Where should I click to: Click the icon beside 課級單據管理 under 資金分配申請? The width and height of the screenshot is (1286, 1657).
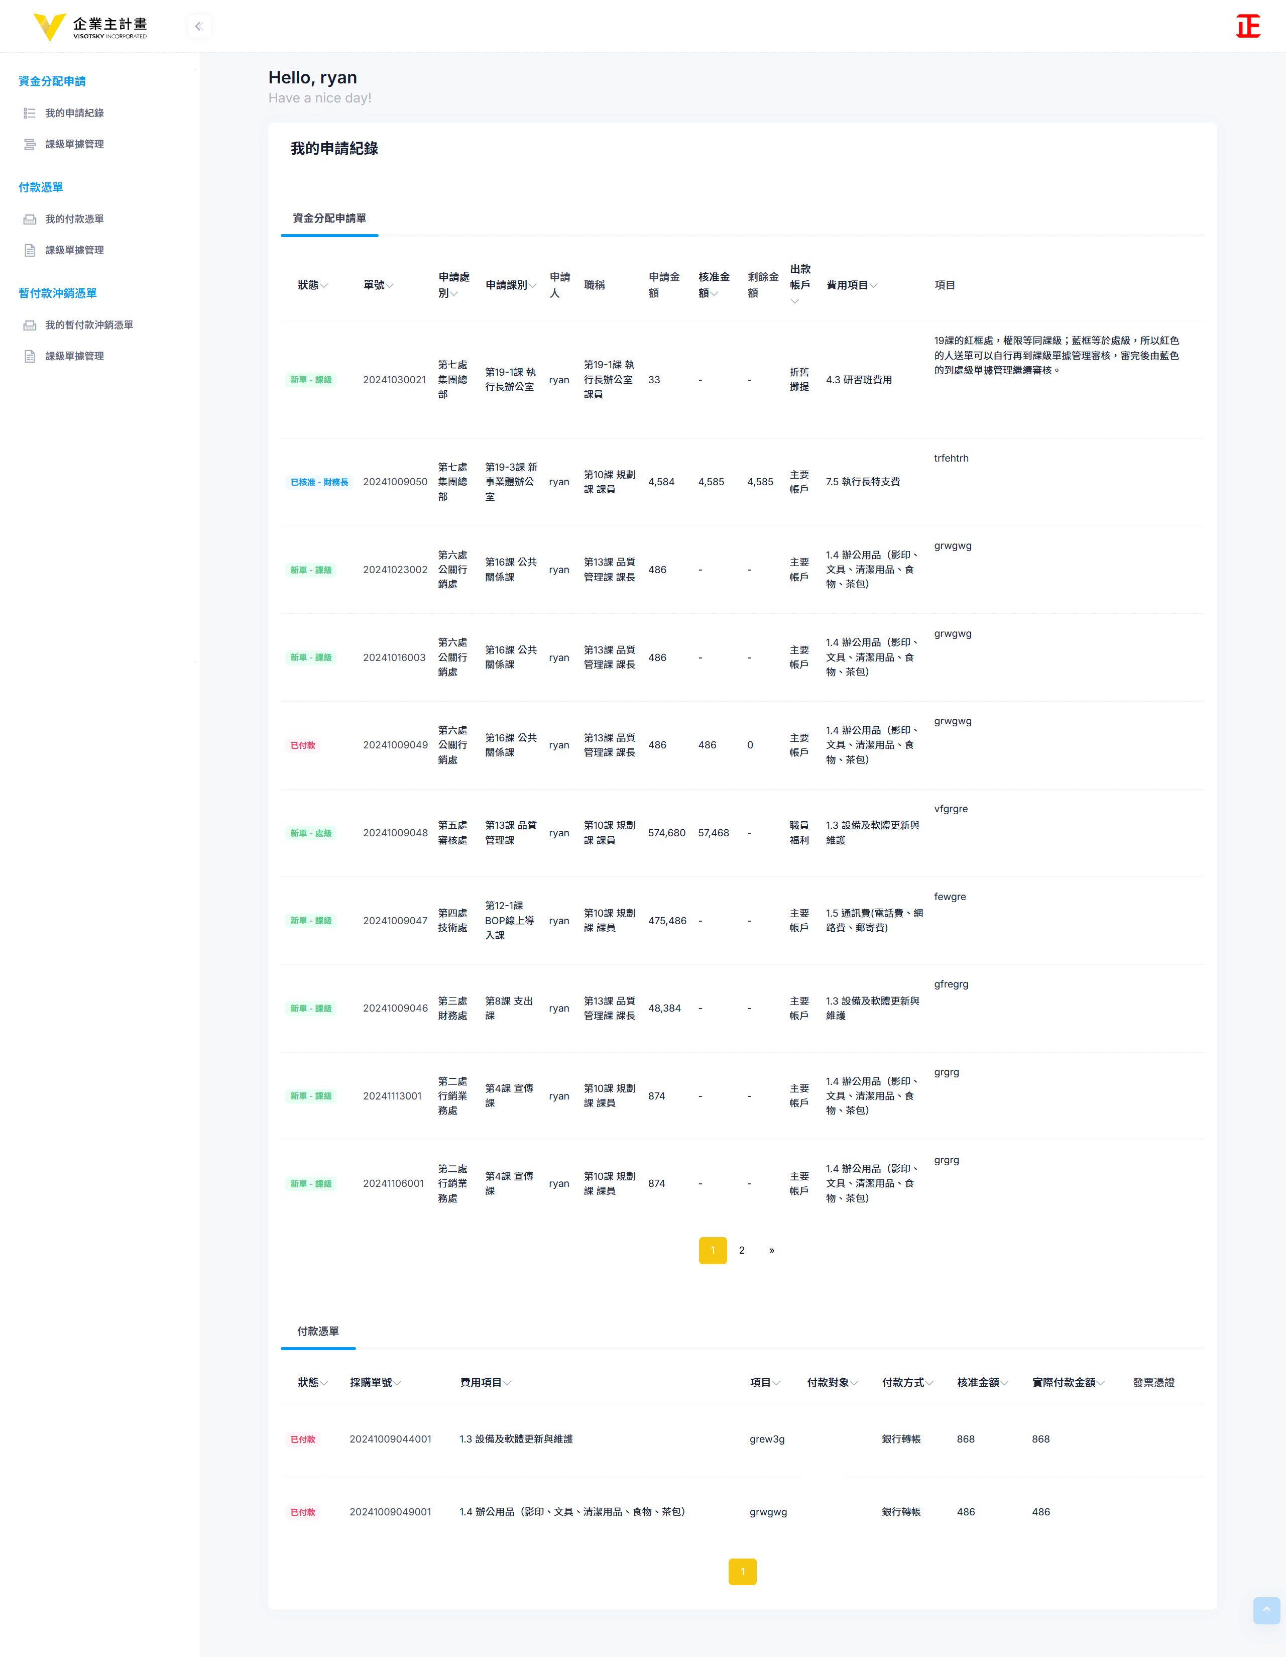coord(30,144)
